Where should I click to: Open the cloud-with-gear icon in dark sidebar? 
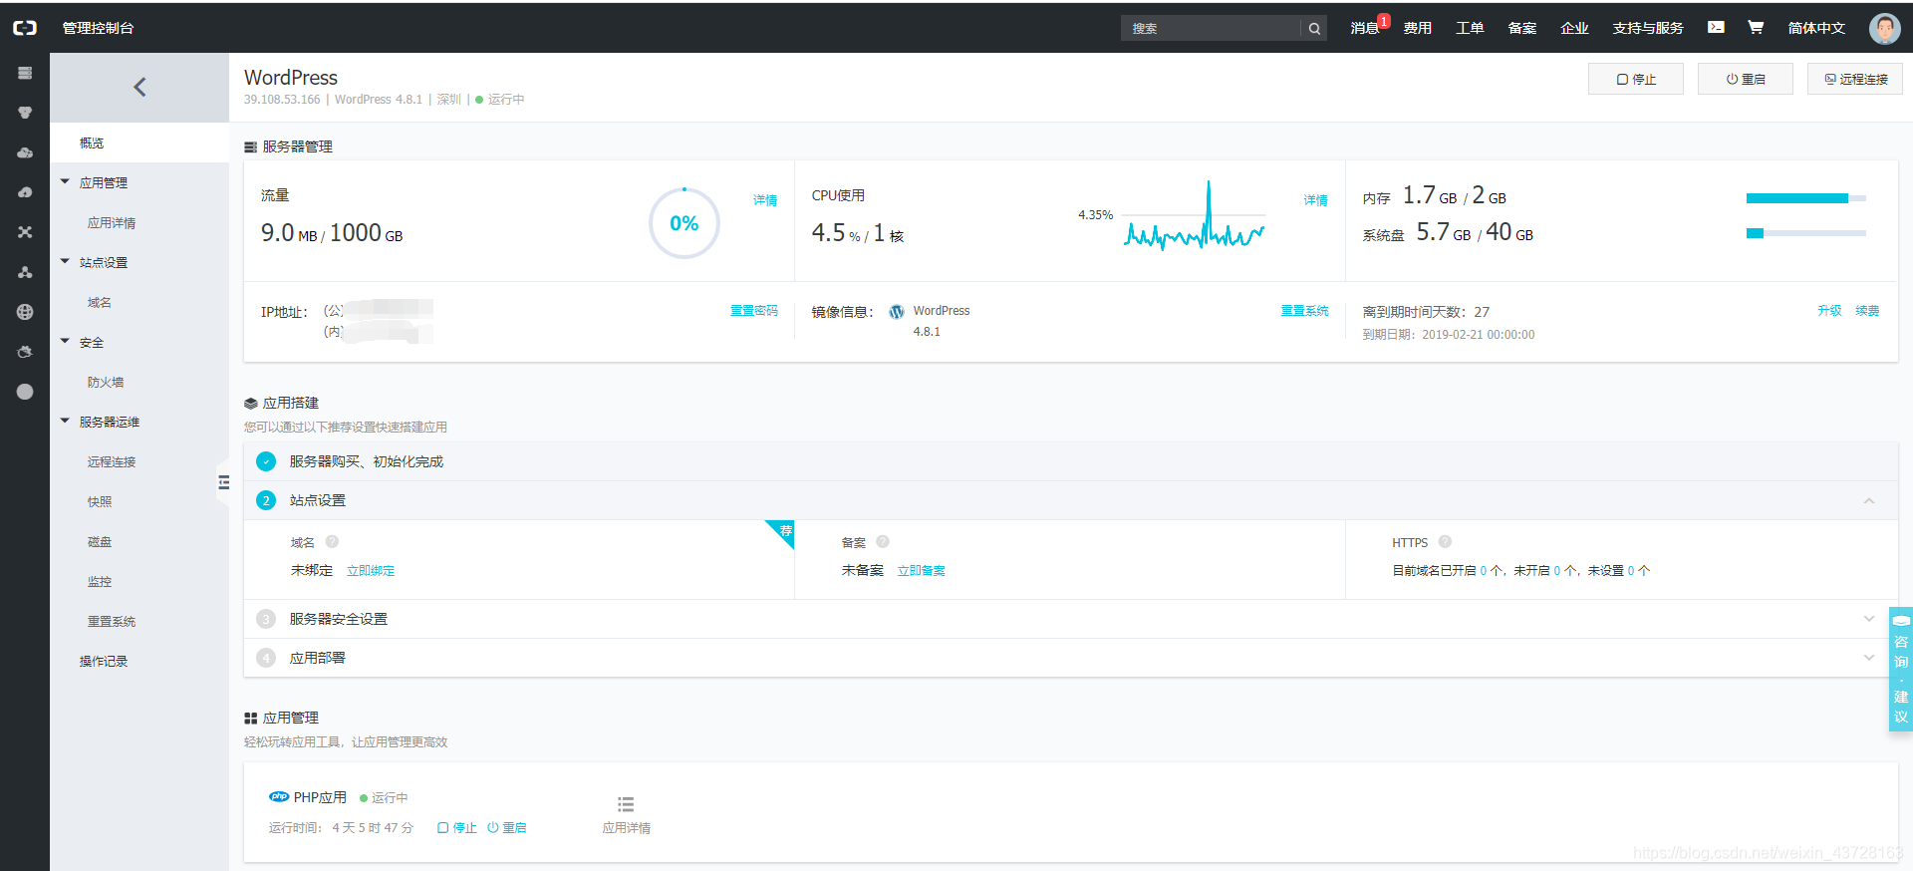[25, 352]
